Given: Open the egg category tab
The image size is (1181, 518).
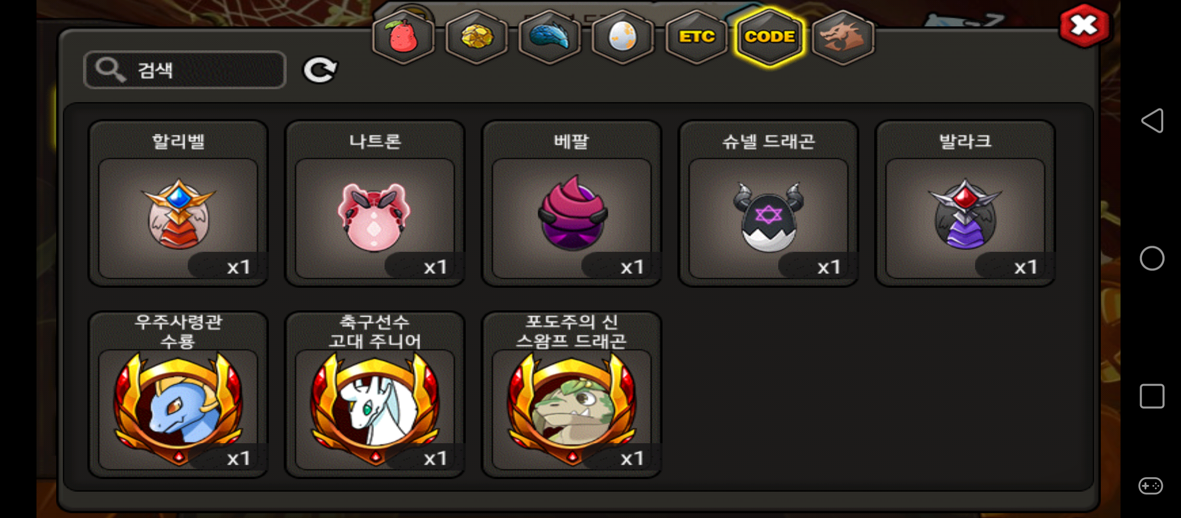Looking at the screenshot, I should 622,37.
